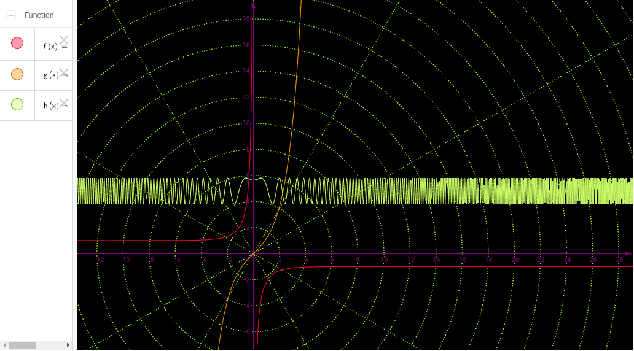Collapse the Function section with the minus icon
This screenshot has width=634, height=351.
(11, 15)
